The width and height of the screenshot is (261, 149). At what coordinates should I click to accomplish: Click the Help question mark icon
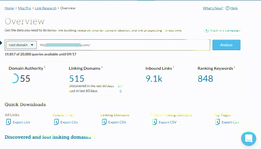[227, 8]
